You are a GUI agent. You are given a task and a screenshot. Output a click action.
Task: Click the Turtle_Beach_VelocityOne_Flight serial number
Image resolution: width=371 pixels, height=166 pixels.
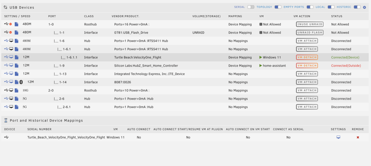66,137
